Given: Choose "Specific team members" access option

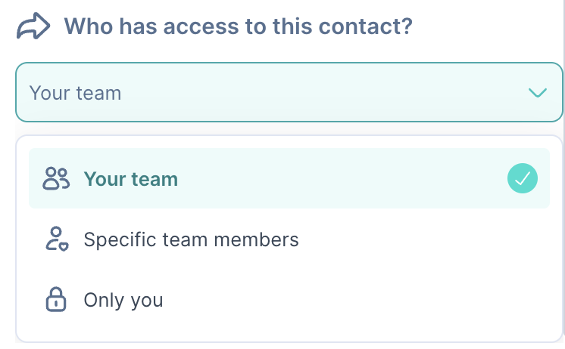Looking at the screenshot, I should [289, 239].
